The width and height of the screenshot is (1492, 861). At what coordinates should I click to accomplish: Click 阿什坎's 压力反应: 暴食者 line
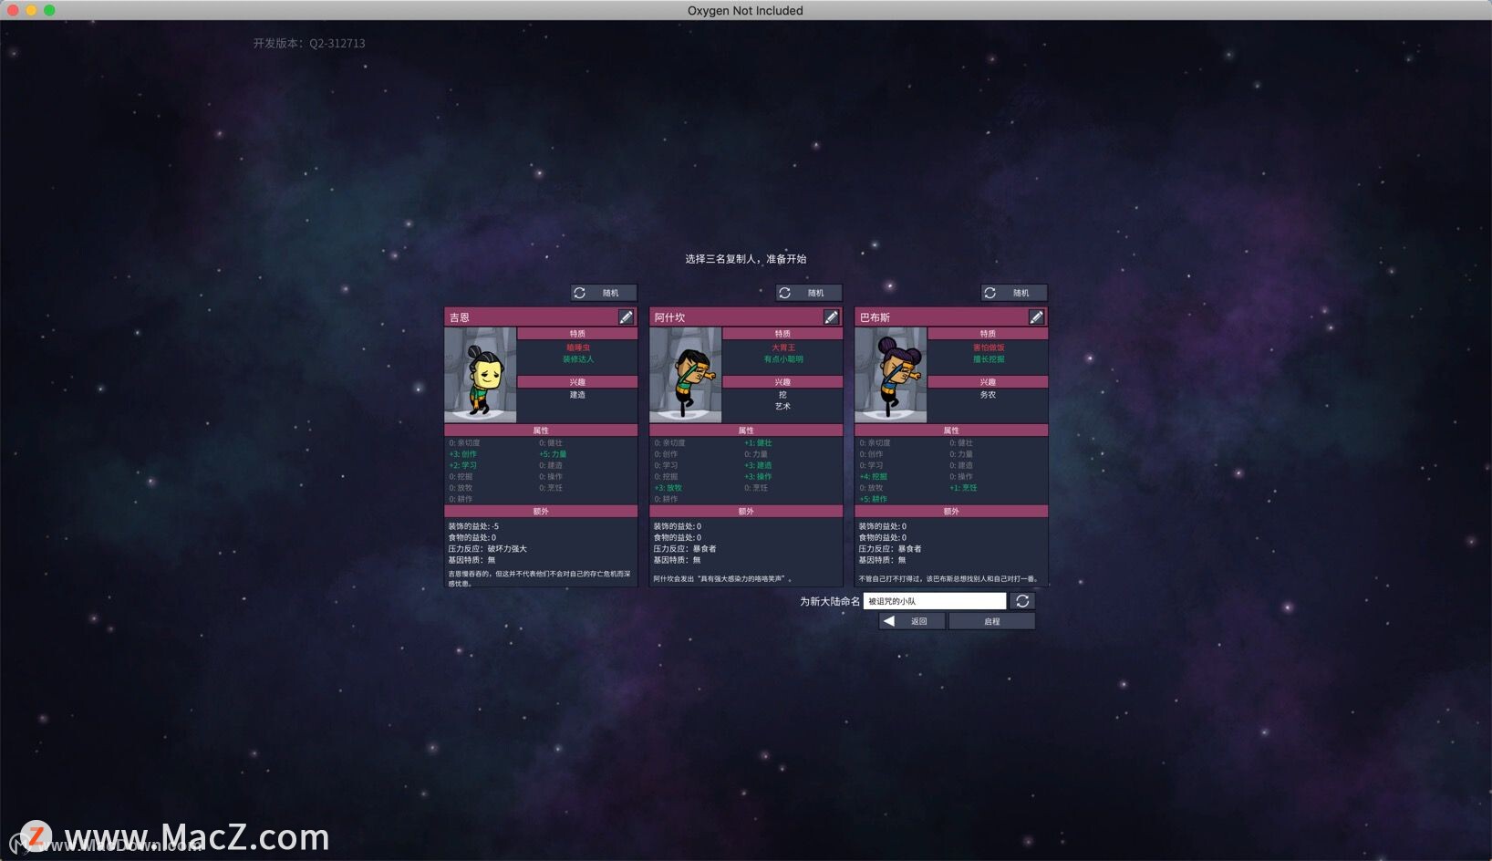click(685, 549)
